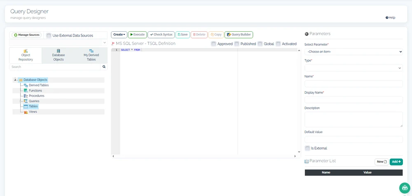Select the Views icon in tree
Screen dimensions: 412x196
pyautogui.click(x=26, y=112)
